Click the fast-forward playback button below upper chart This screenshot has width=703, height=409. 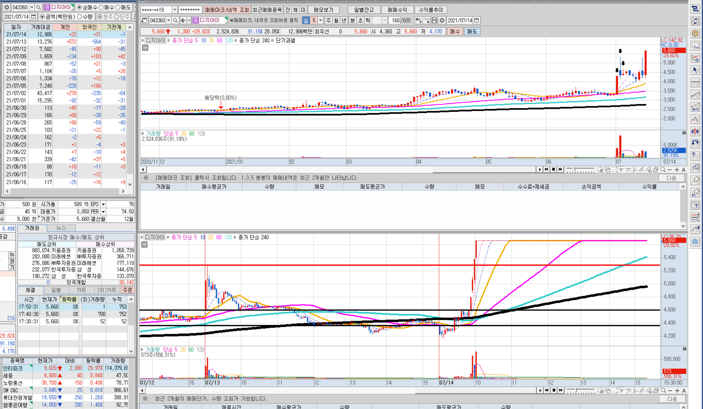tap(561, 170)
